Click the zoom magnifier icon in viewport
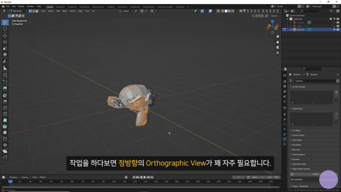This screenshot has width=341, height=192. pyautogui.click(x=277, y=37)
